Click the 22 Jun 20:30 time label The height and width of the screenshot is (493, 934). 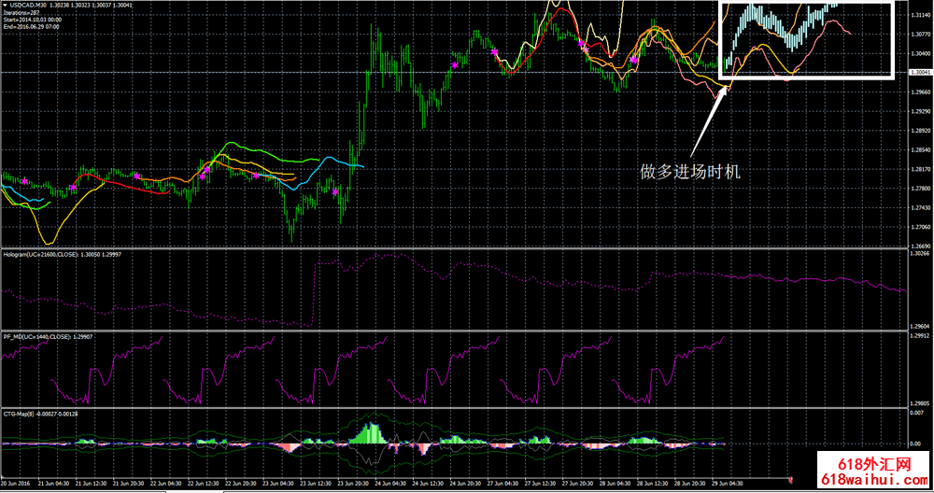tap(242, 484)
